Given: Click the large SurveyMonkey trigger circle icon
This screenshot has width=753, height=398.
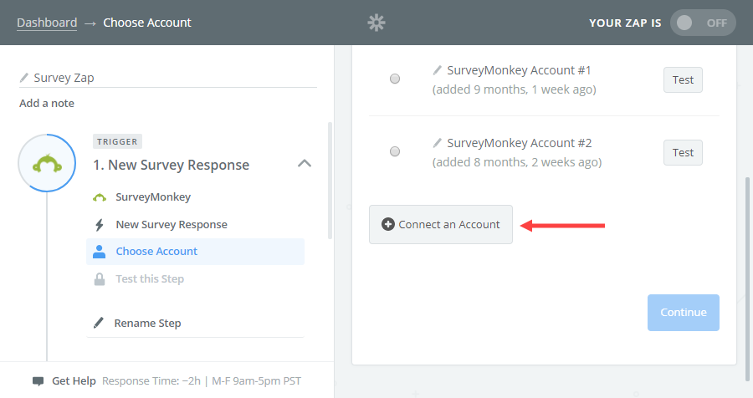Looking at the screenshot, I should click(x=47, y=163).
